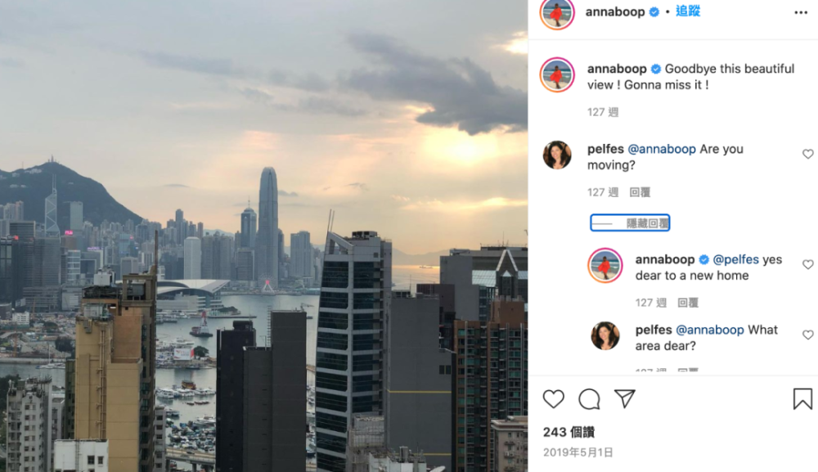The image size is (818, 472).
Task: Reply to pelfes' 'Are you moving?' comment
Action: tap(640, 192)
